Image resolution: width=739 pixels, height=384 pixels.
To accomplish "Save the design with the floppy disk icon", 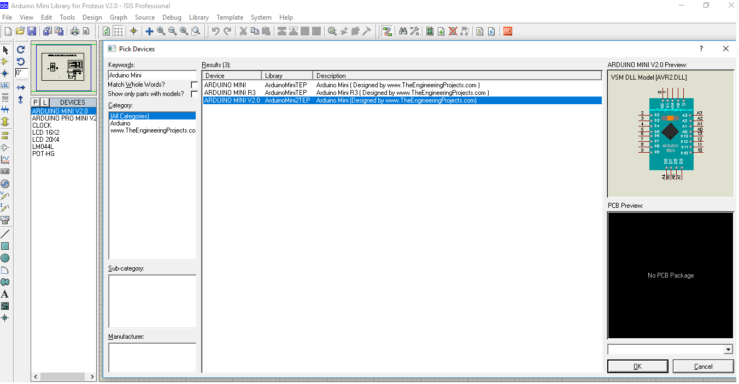I will 32,31.
